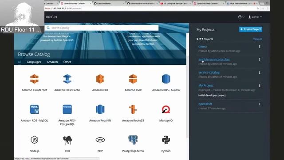Open kebab menu for openshift project
This screenshot has width=284, height=160.
[260, 104]
